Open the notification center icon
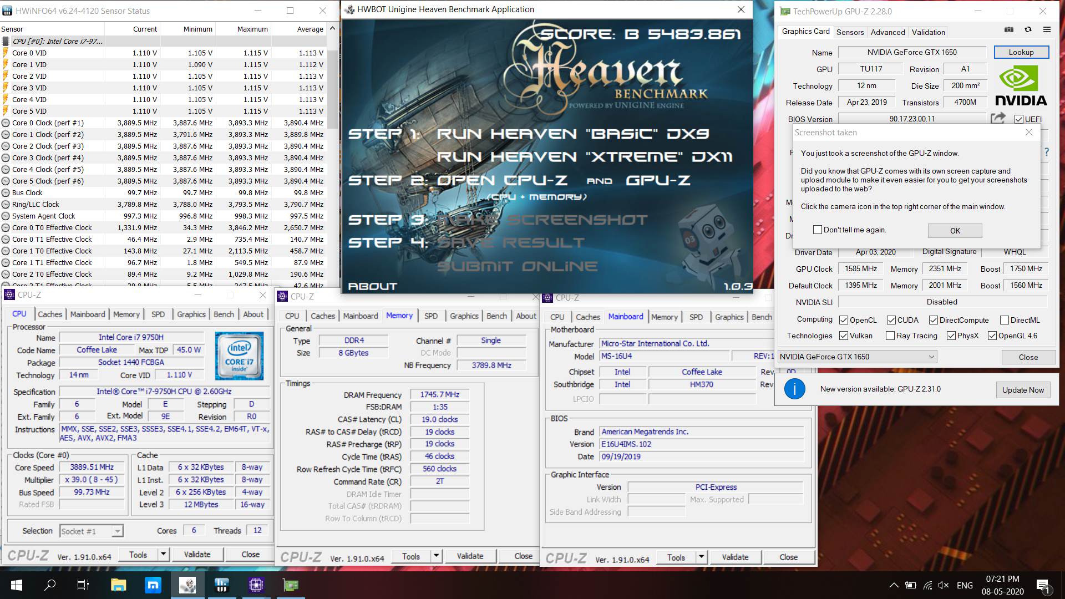 click(x=1043, y=586)
